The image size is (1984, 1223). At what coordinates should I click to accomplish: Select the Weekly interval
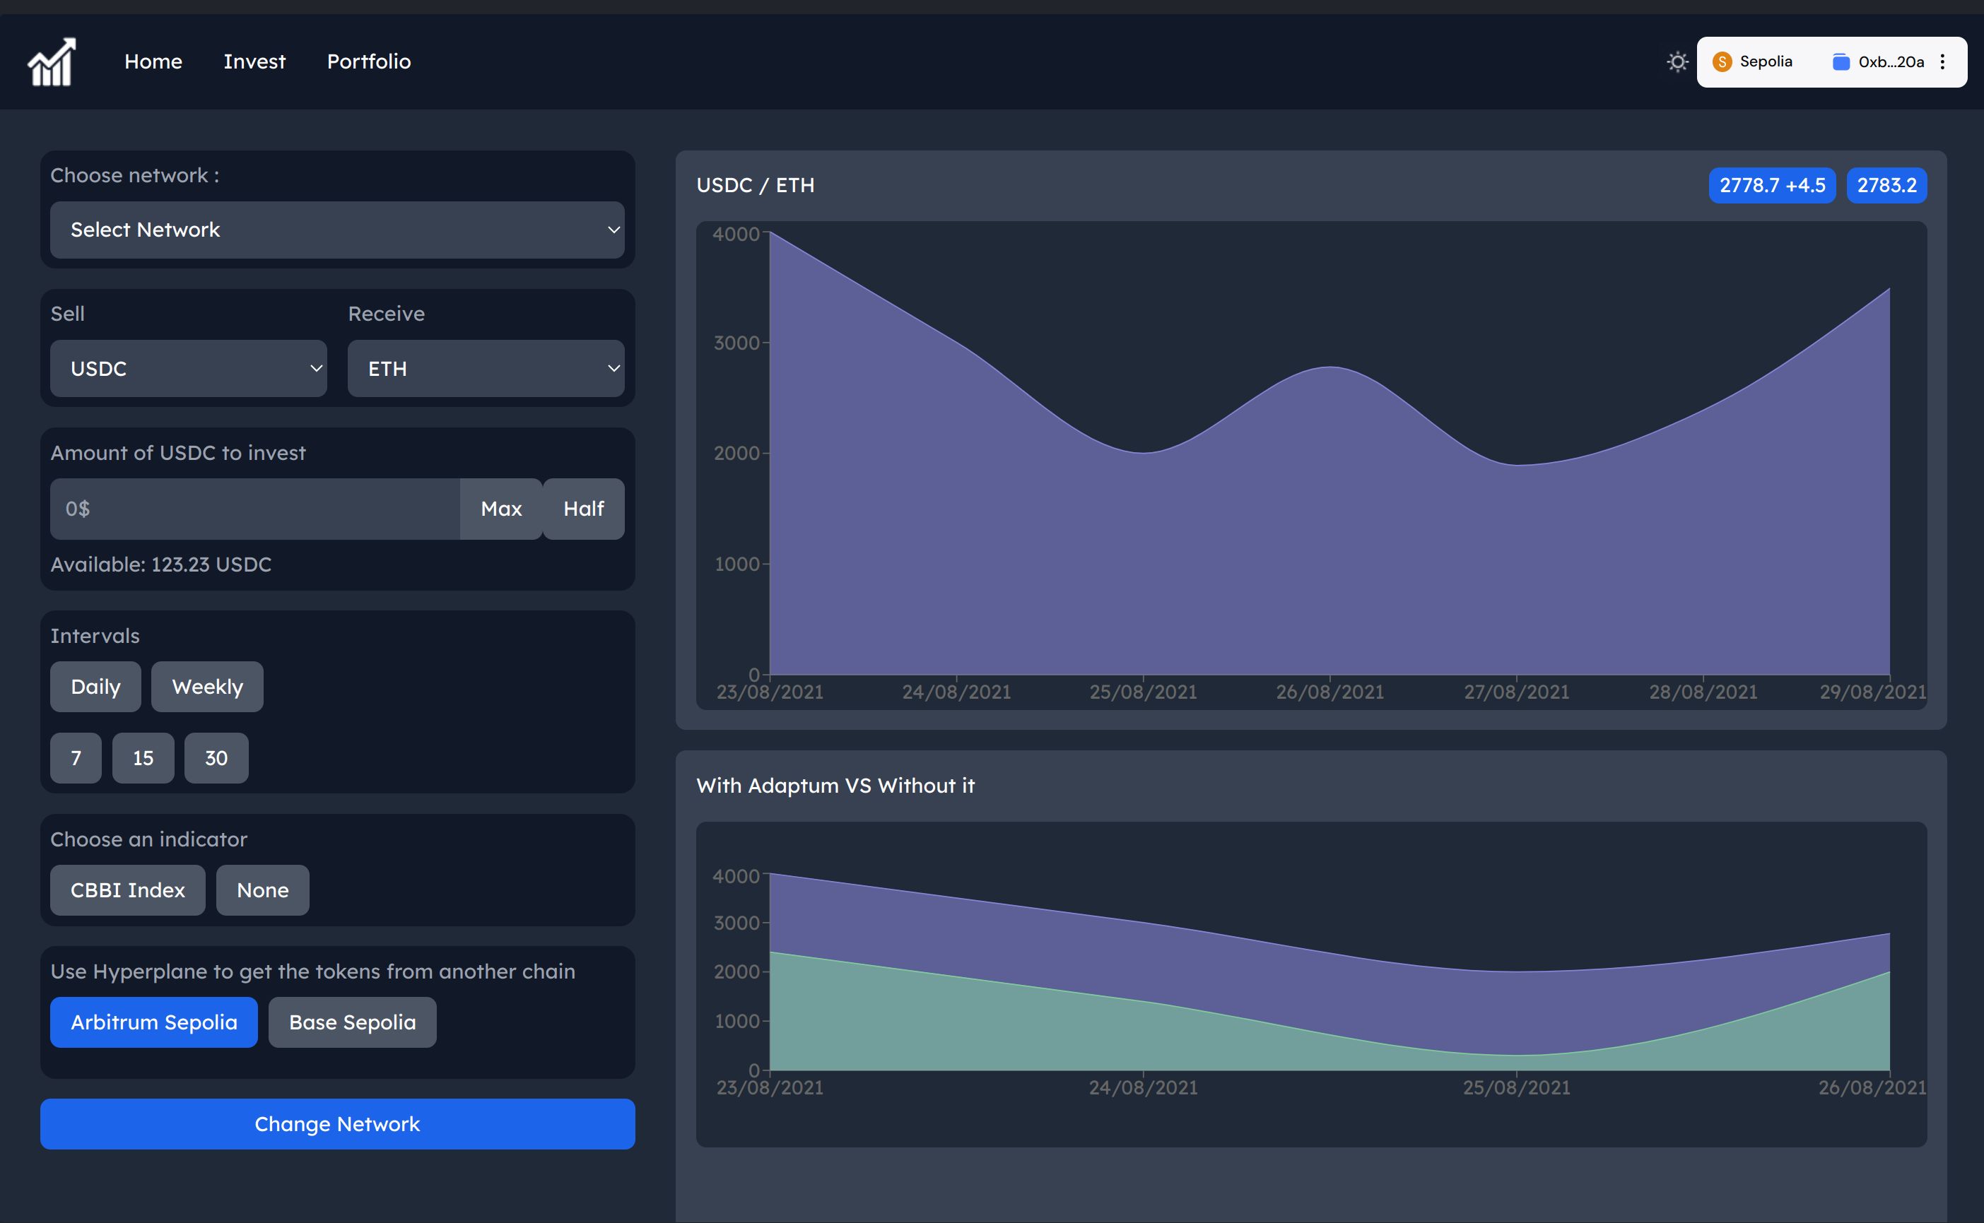click(207, 687)
